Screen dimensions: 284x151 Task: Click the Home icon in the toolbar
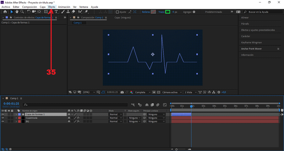(x=5, y=12)
